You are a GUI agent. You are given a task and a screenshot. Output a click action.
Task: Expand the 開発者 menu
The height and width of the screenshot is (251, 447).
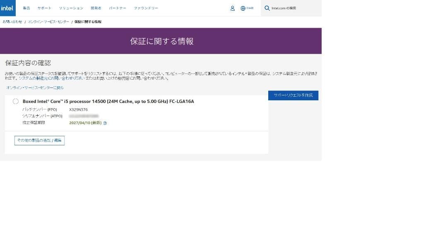96,8
